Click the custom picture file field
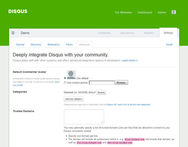The image size is (188, 147). click(102, 83)
